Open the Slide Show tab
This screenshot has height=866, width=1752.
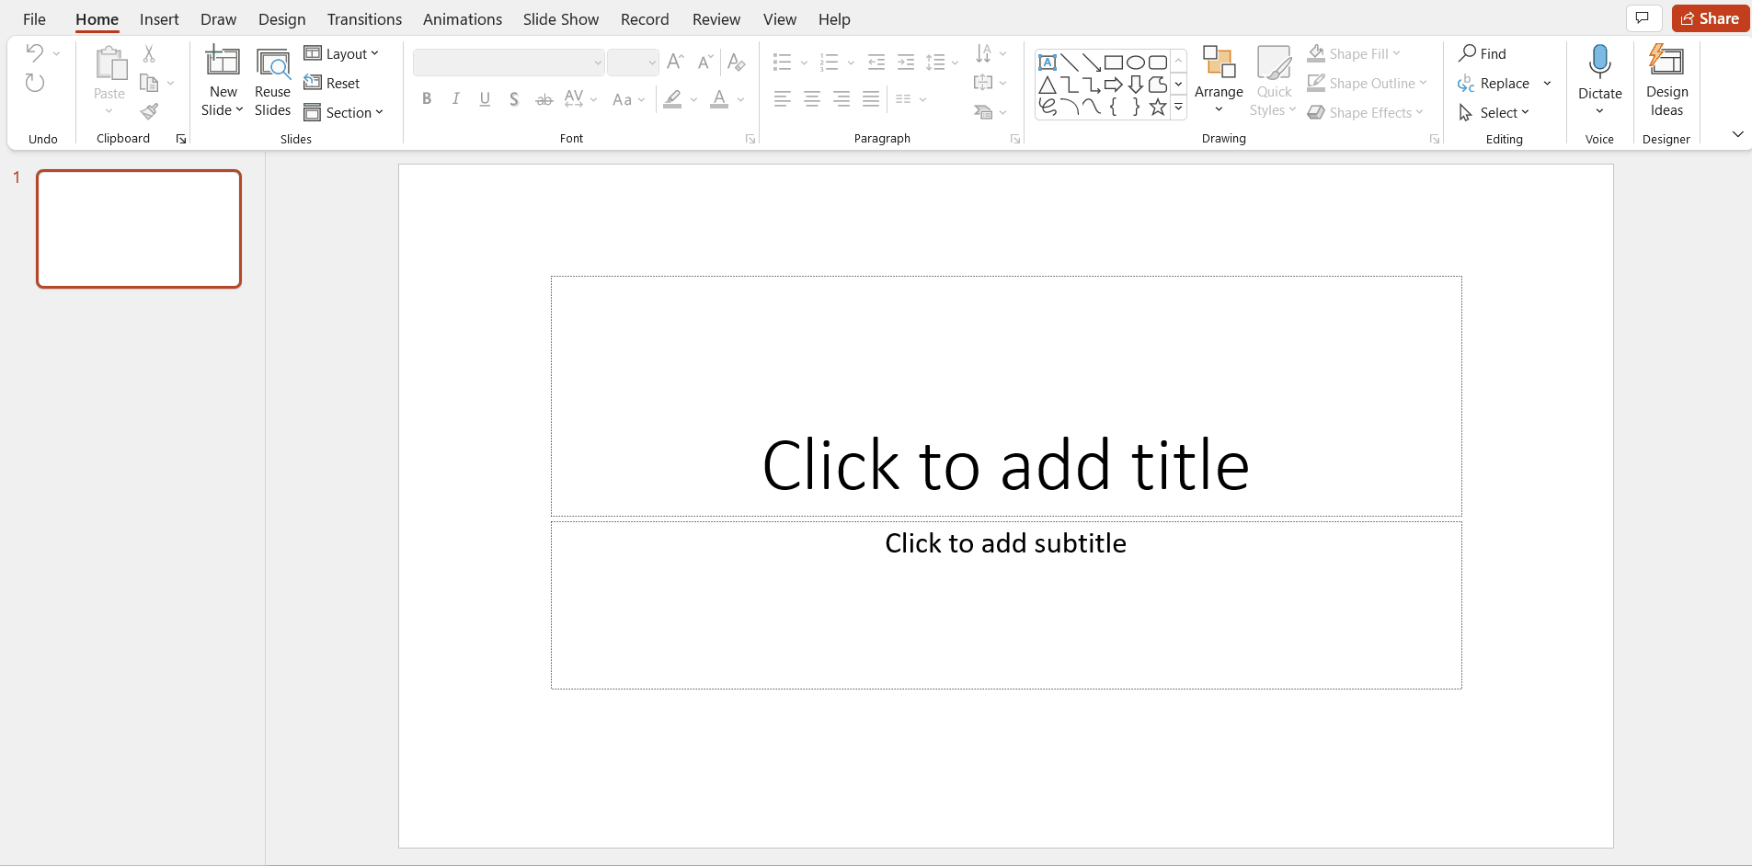(x=560, y=19)
